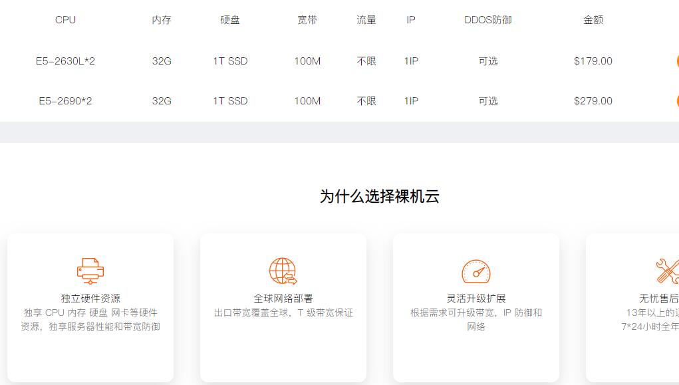Switch to the CPU column header
Viewport: 679px width, 385px height.
coord(65,20)
